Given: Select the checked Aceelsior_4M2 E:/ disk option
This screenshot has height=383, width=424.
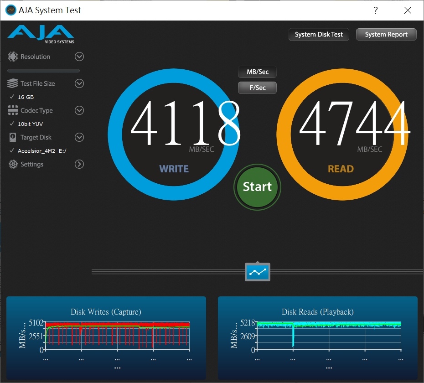Looking at the screenshot, I should click(38, 150).
